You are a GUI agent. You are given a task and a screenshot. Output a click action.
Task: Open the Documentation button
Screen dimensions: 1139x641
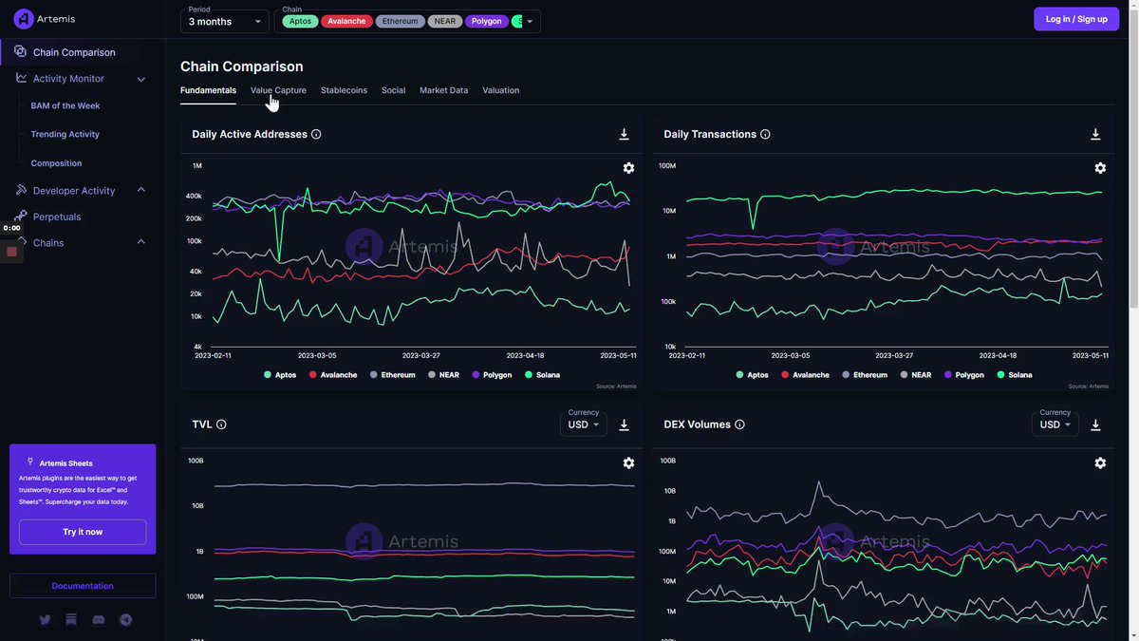coord(83,586)
